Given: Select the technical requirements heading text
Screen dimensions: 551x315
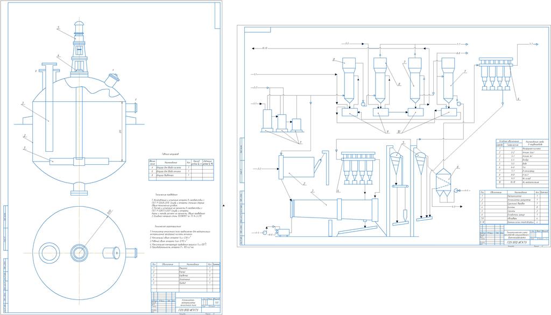Looking at the screenshot, I should pos(166,194).
